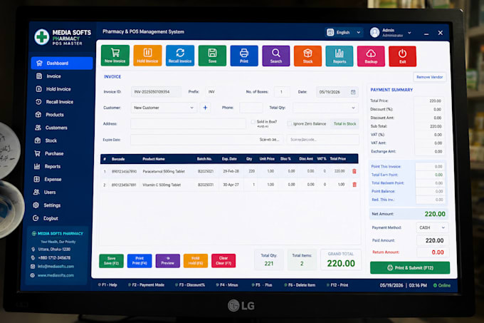Viewport: 484px width, 323px height.
Task: Toggle the Sold in Box checkbox
Action: point(253,122)
